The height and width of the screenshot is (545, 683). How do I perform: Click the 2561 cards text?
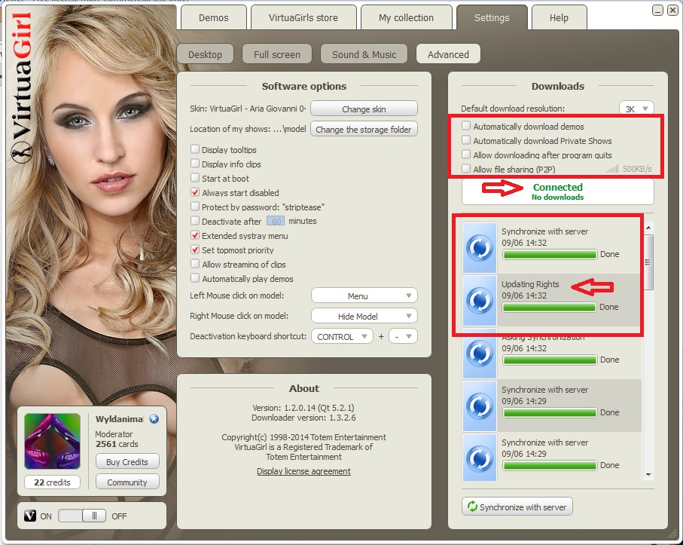pos(117,444)
